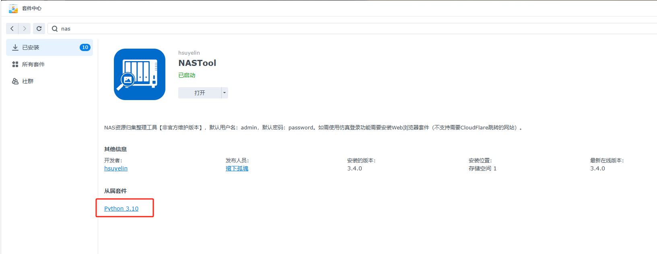Click the community people icon beside 社群
The width and height of the screenshot is (657, 254).
(x=15, y=81)
